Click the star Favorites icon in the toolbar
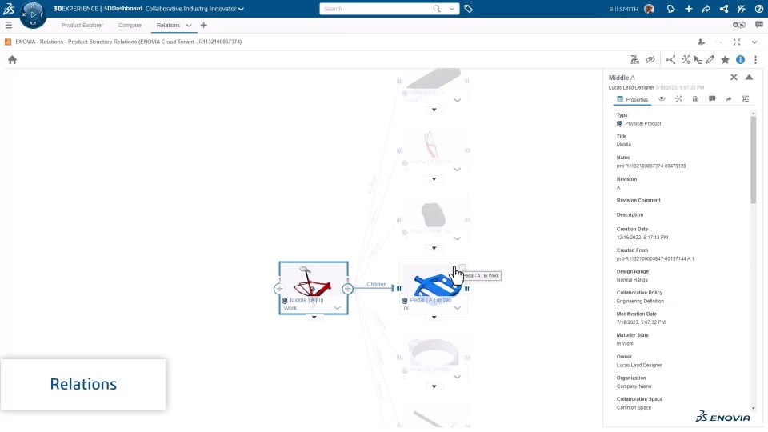Image resolution: width=768 pixels, height=432 pixels. tap(725, 60)
